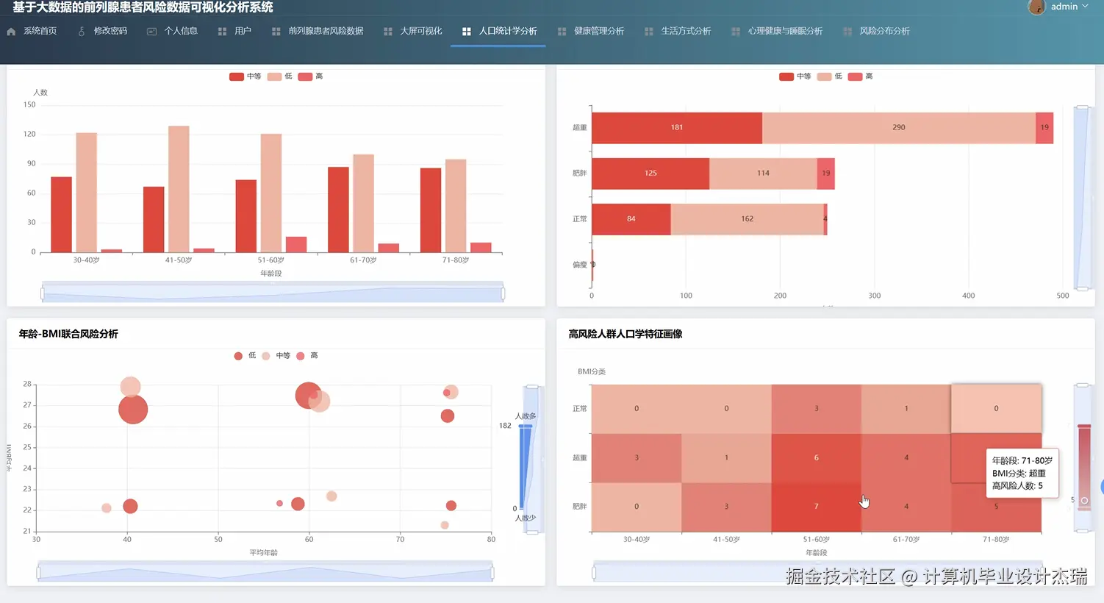The width and height of the screenshot is (1104, 603).
Task: Click the age bar chart zoom slider
Action: pyautogui.click(x=273, y=293)
